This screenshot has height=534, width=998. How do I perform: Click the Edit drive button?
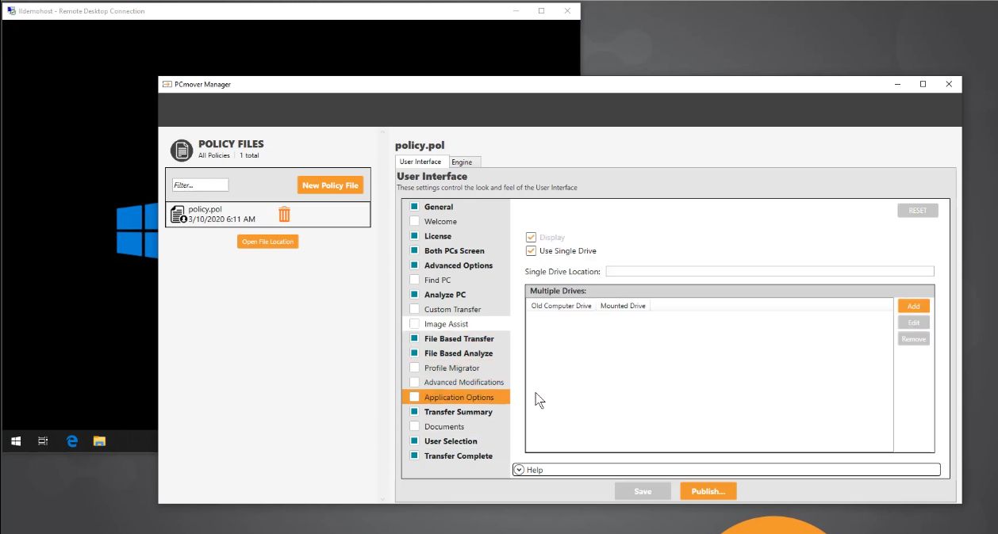(x=914, y=322)
